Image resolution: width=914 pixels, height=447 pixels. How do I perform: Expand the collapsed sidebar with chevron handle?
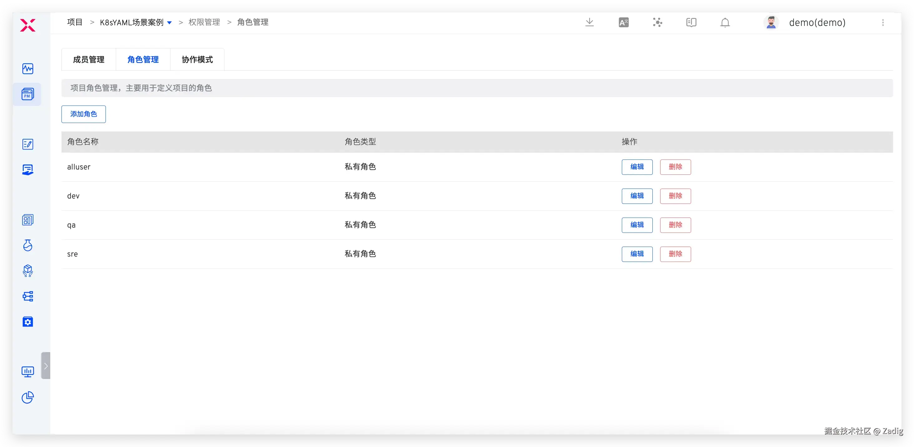click(46, 366)
